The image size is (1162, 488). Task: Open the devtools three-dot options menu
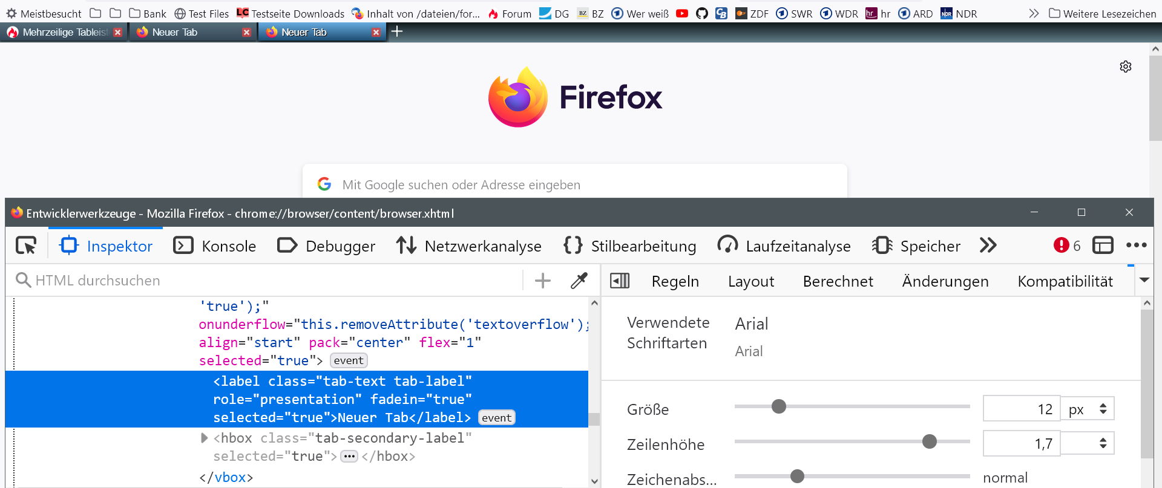click(x=1136, y=246)
